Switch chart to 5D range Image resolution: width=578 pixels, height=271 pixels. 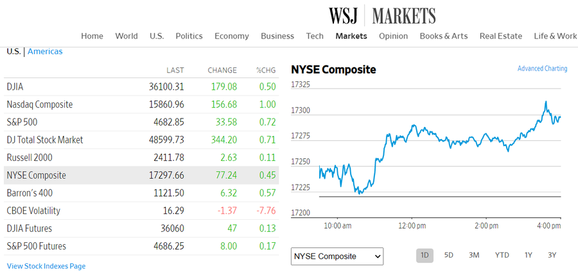pyautogui.click(x=449, y=255)
